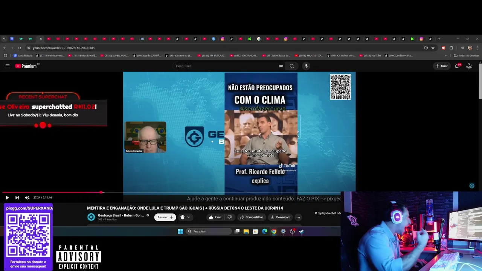Open a new browser tab
Image resolution: width=482 pixels, height=271 pixels.
tap(439, 39)
